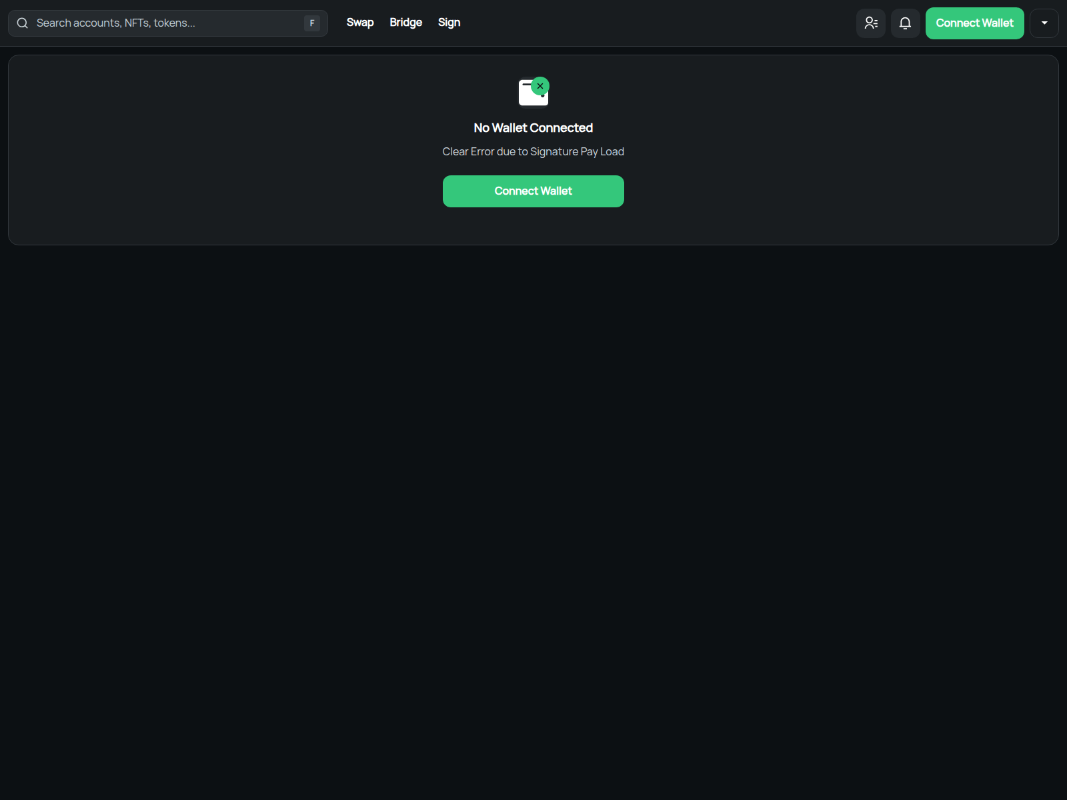Image resolution: width=1067 pixels, height=800 pixels.
Task: Click the F keyboard shortcut badge
Action: [x=312, y=23]
